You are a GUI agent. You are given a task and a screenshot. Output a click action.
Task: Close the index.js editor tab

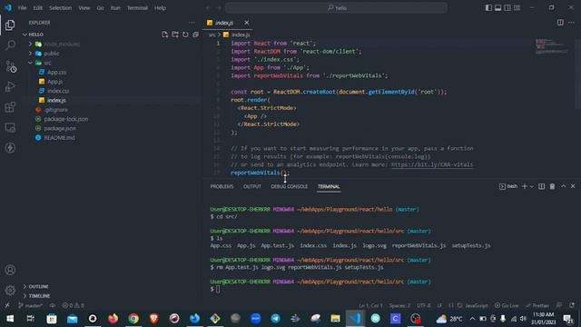pos(246,23)
